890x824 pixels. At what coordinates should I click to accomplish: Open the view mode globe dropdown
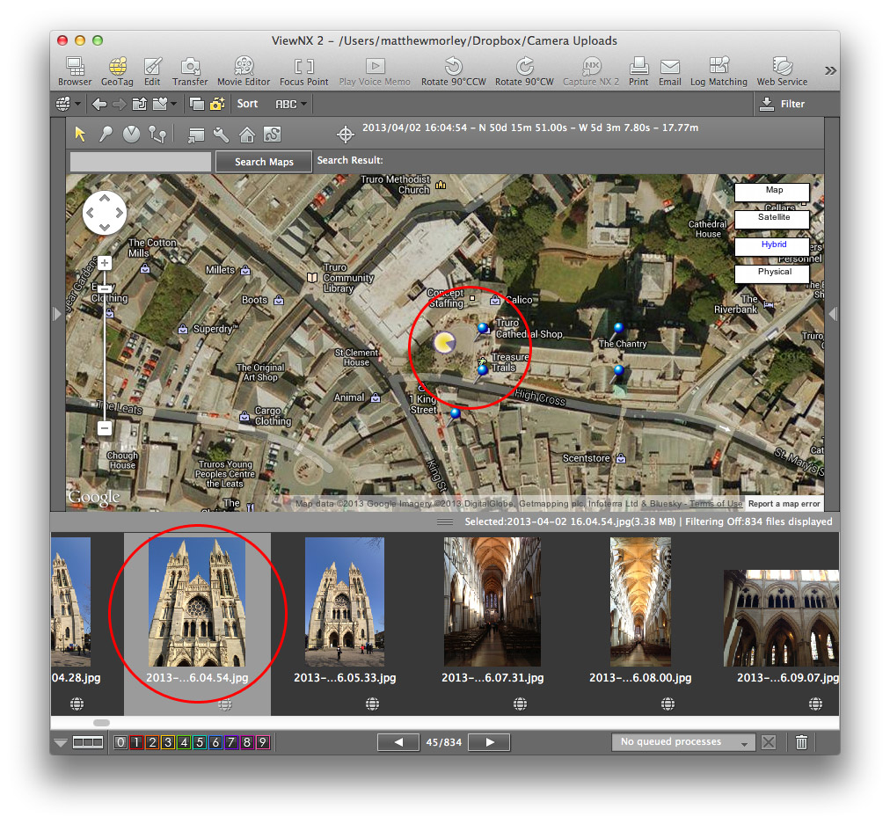tap(69, 104)
